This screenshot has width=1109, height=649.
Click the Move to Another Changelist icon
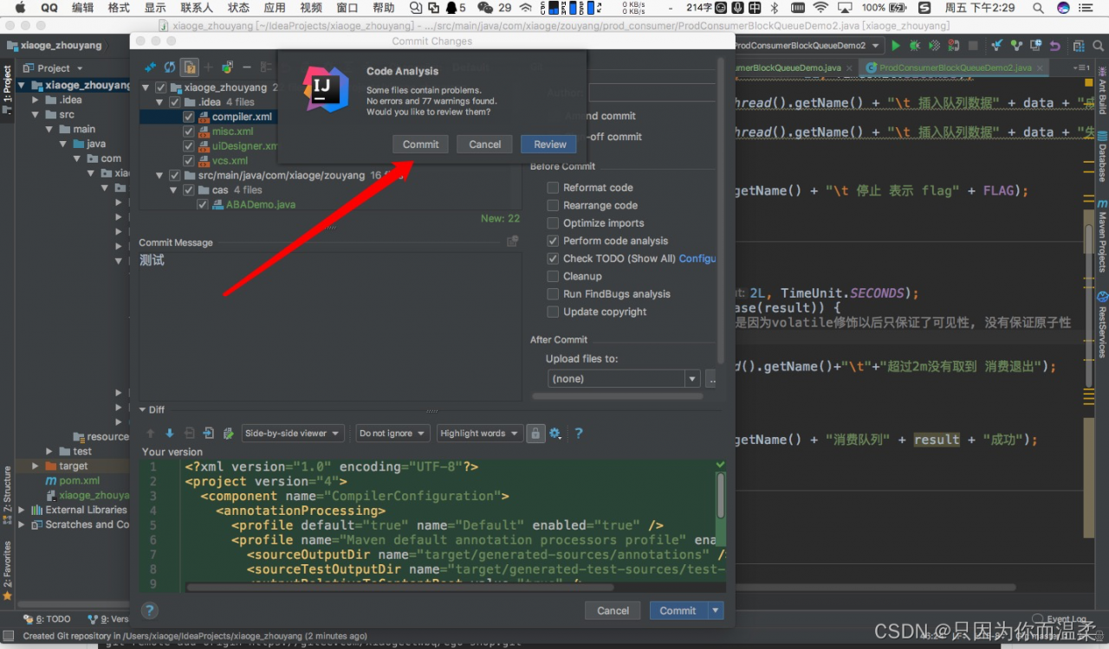click(227, 67)
